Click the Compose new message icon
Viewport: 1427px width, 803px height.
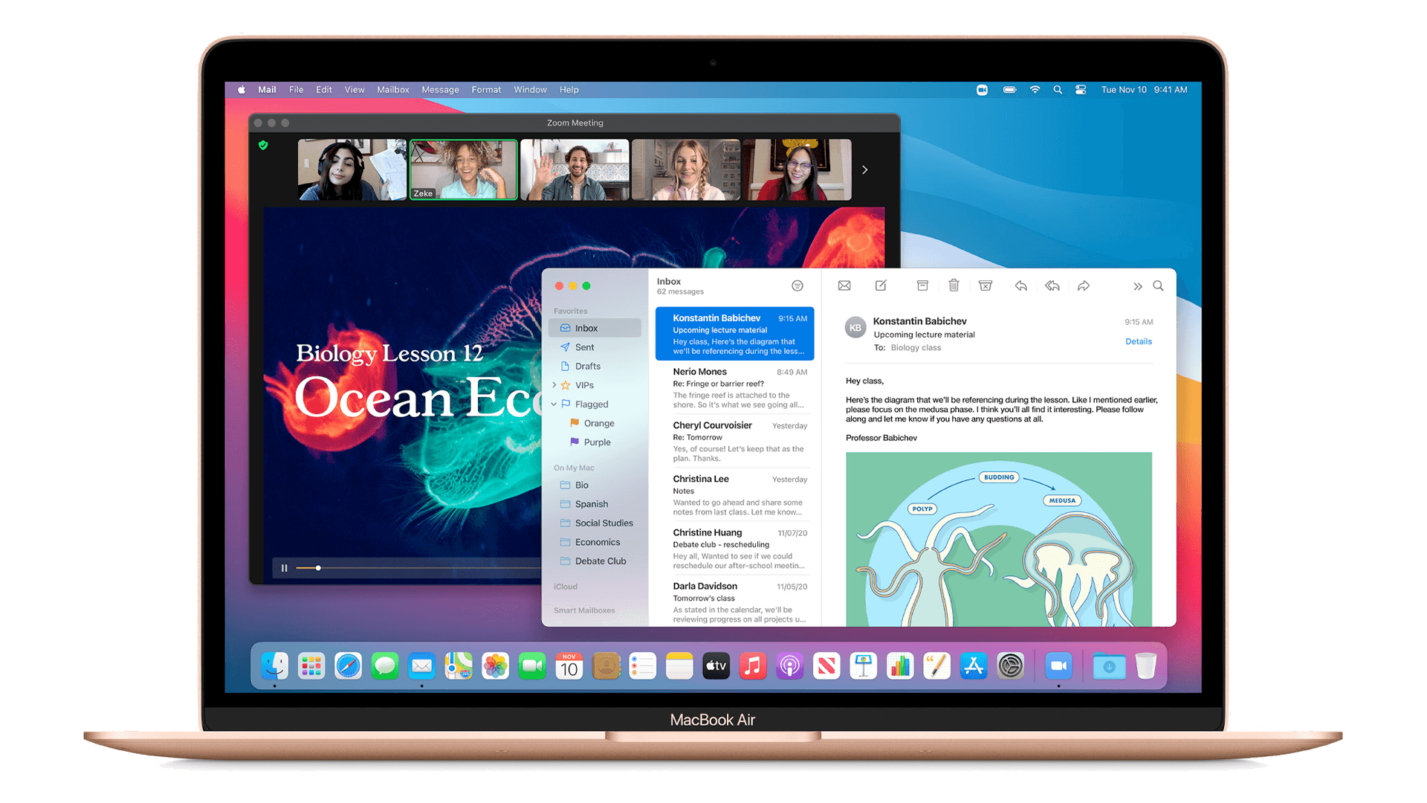click(879, 287)
